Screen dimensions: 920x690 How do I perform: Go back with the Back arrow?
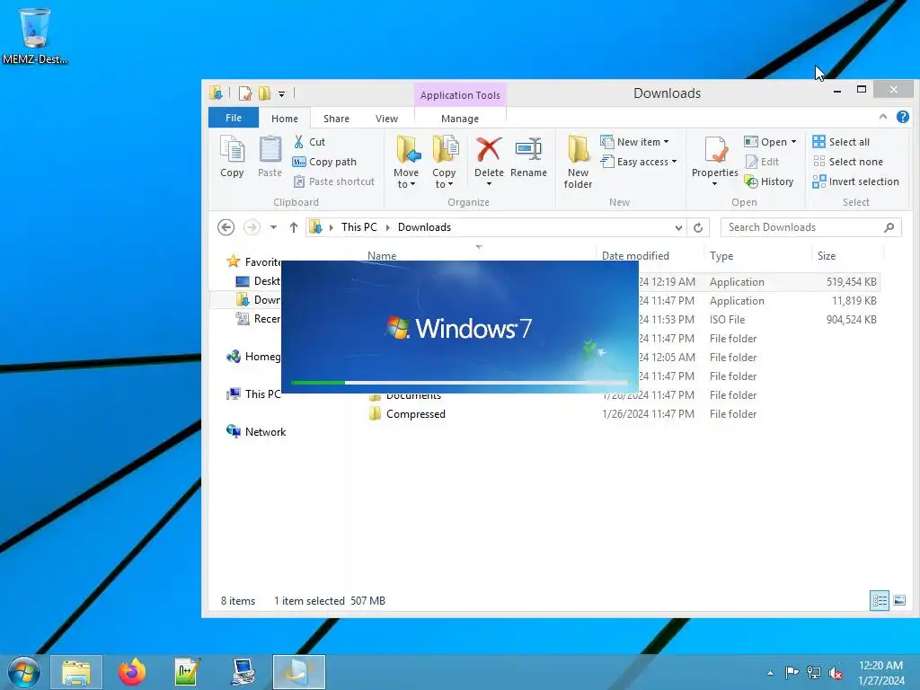(226, 227)
